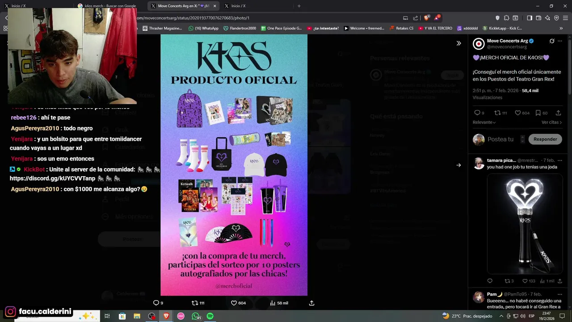The image size is (572, 322).
Task: Open the xdddddd bookmark
Action: click(x=467, y=28)
